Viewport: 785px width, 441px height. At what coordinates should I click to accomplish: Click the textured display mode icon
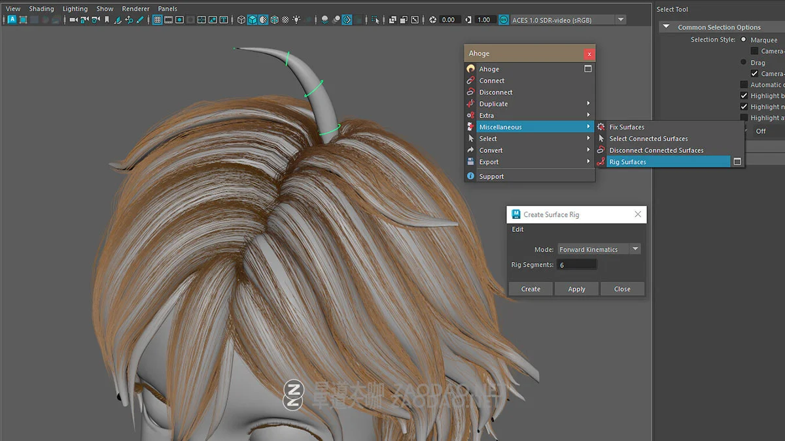[263, 20]
